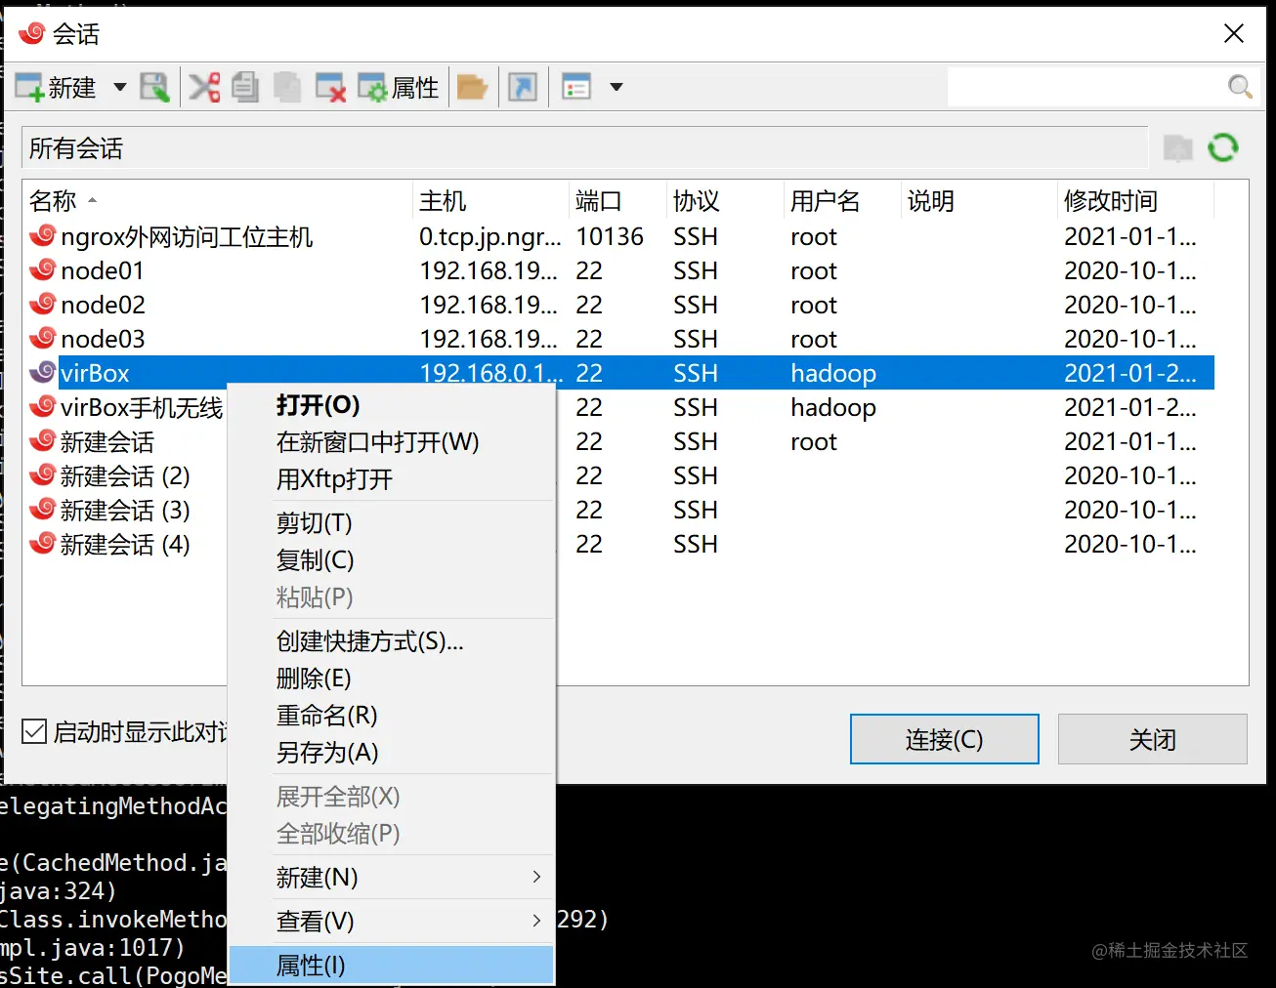Viewport: 1276px width, 988px height.
Task: Click the open folder toolbar icon
Action: click(x=473, y=87)
